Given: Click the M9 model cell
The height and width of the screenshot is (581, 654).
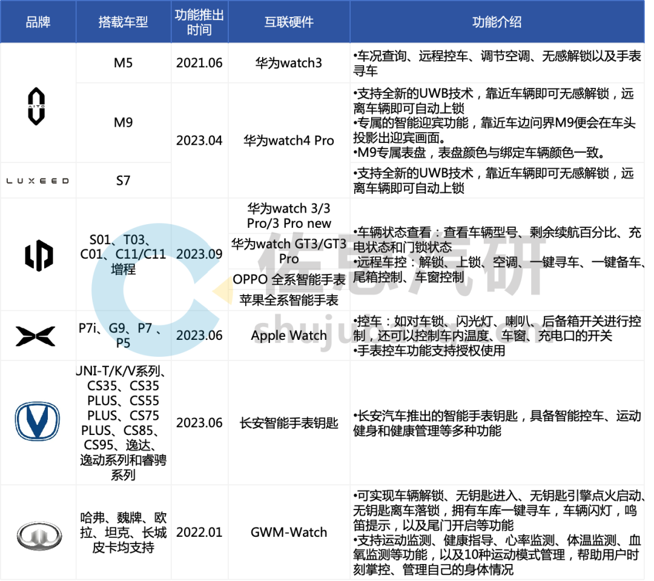Looking at the screenshot, I should pos(124,123).
